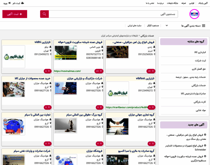Viewport: 210px width, 165px height.
Task: Click جستجو با گوگل link
Action: [153, 26]
